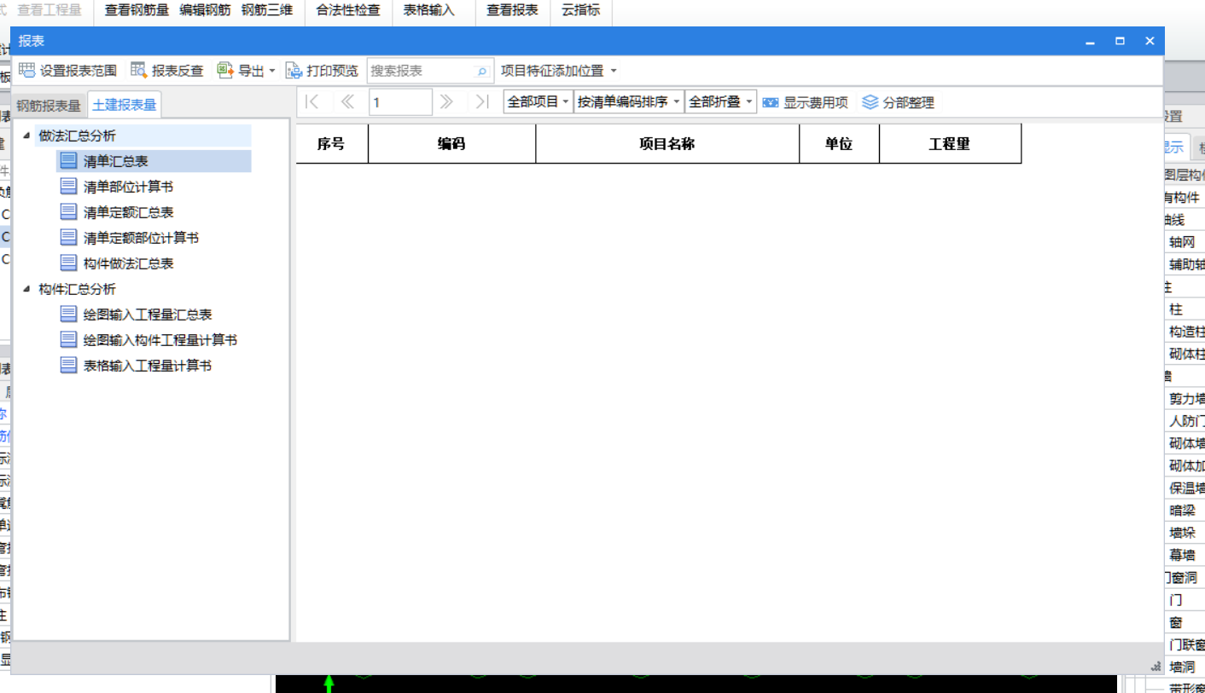Open 全部折叠 dropdown
The image size is (1205, 693).
pos(721,102)
